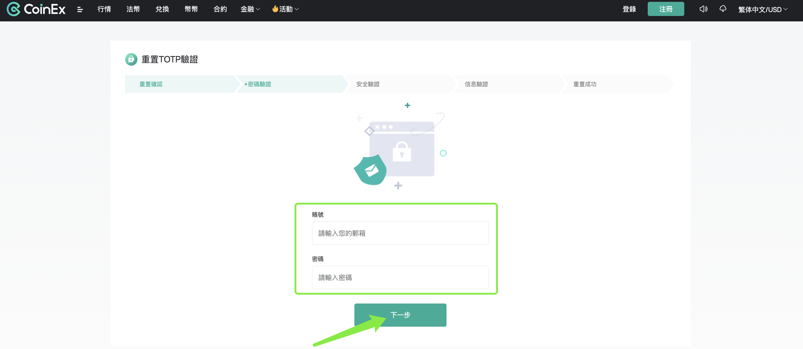803x349 pixels.
Task: Click the 下一步 next button
Action: coord(400,315)
